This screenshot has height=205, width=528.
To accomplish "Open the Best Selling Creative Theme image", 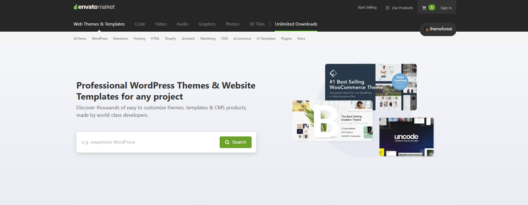I will coord(333,121).
